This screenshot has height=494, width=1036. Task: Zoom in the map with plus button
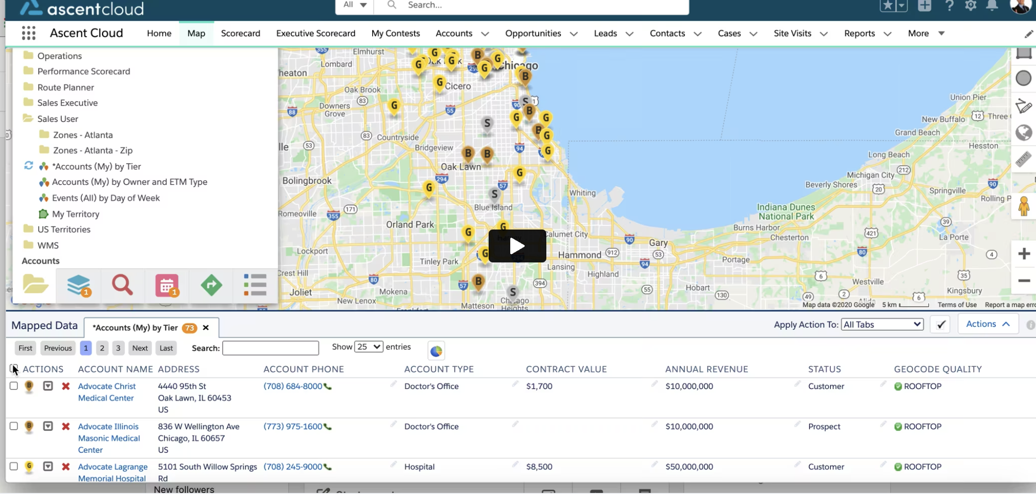1024,253
